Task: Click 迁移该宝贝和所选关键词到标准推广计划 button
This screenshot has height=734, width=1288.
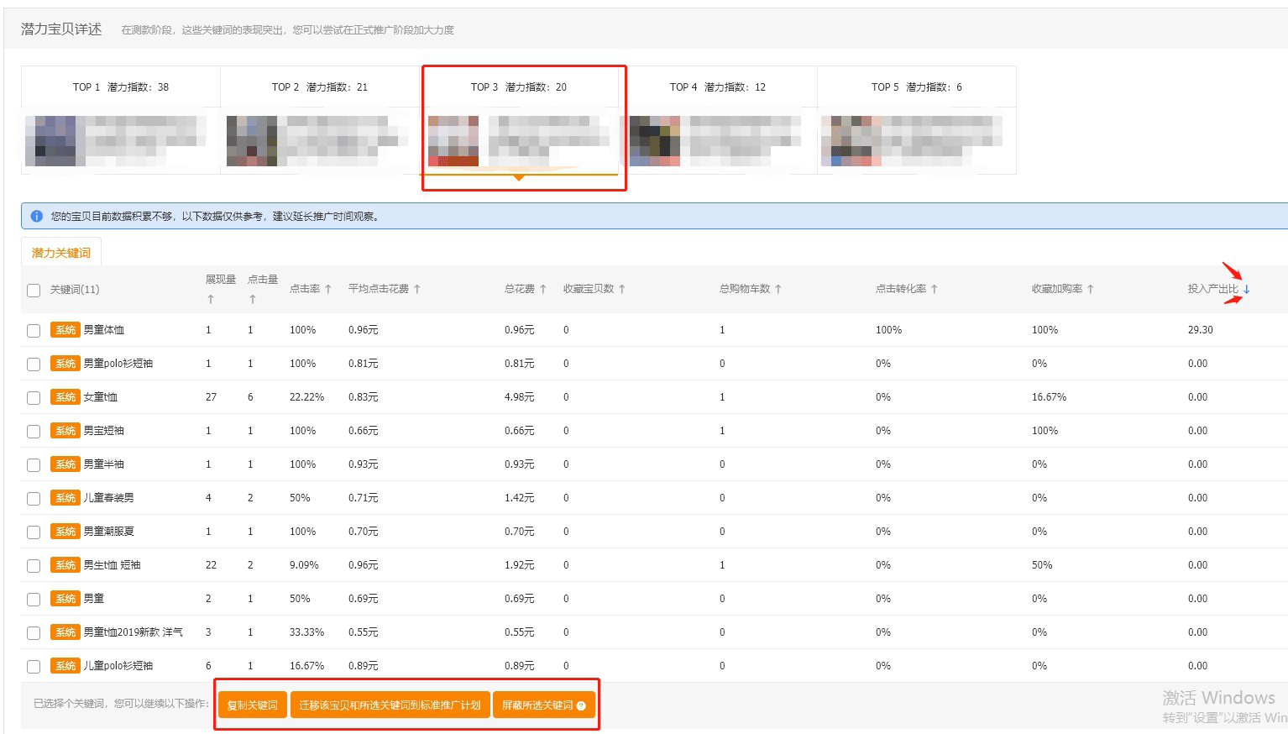Action: 390,705
